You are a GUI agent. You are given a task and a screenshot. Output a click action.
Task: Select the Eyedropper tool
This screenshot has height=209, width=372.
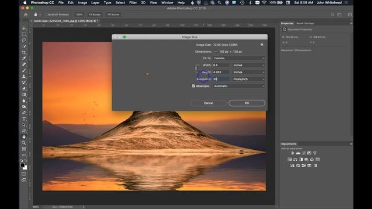[24, 58]
